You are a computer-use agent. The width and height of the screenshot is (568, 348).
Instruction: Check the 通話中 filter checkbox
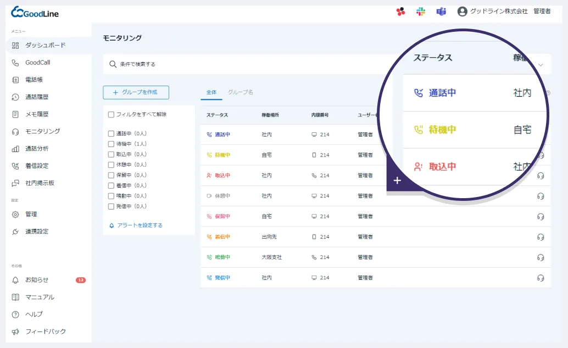[111, 133]
